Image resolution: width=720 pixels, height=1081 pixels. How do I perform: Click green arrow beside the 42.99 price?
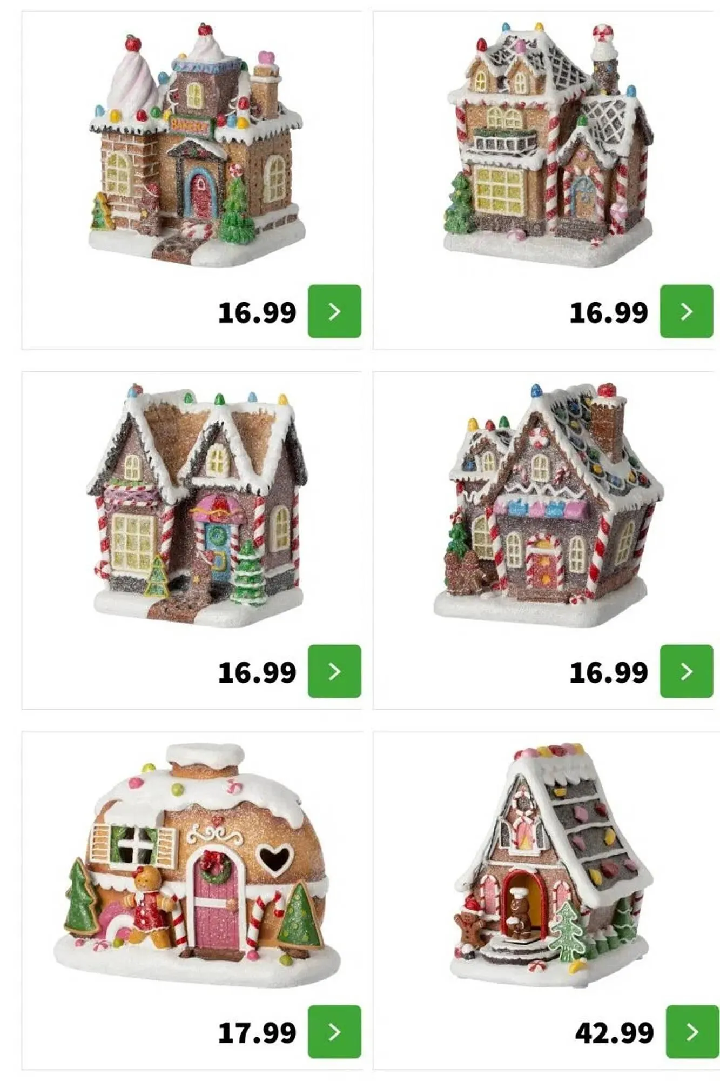[x=692, y=1032]
